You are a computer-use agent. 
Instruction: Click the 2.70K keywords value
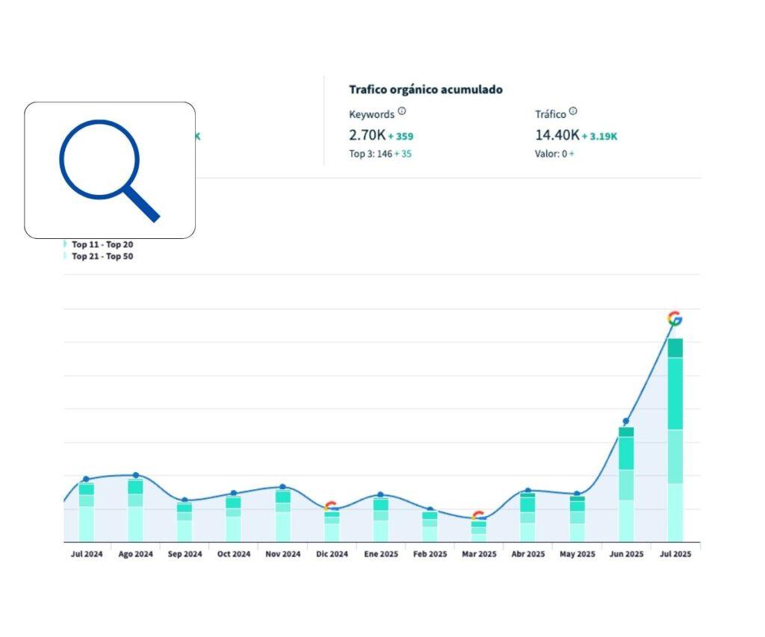(x=366, y=135)
